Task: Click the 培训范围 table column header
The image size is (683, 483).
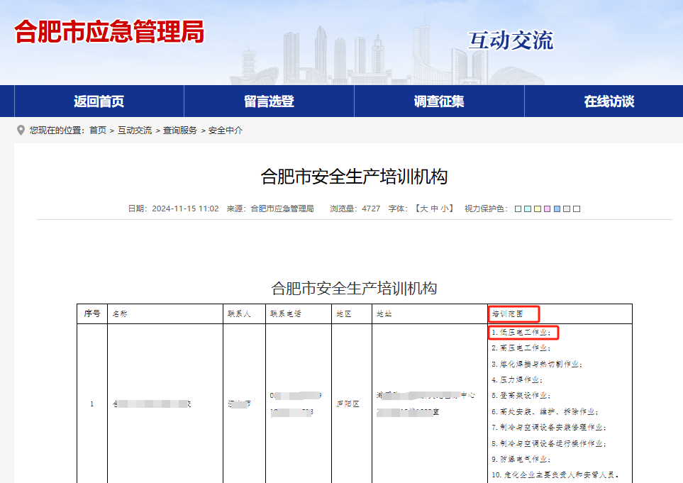Action: (x=514, y=313)
